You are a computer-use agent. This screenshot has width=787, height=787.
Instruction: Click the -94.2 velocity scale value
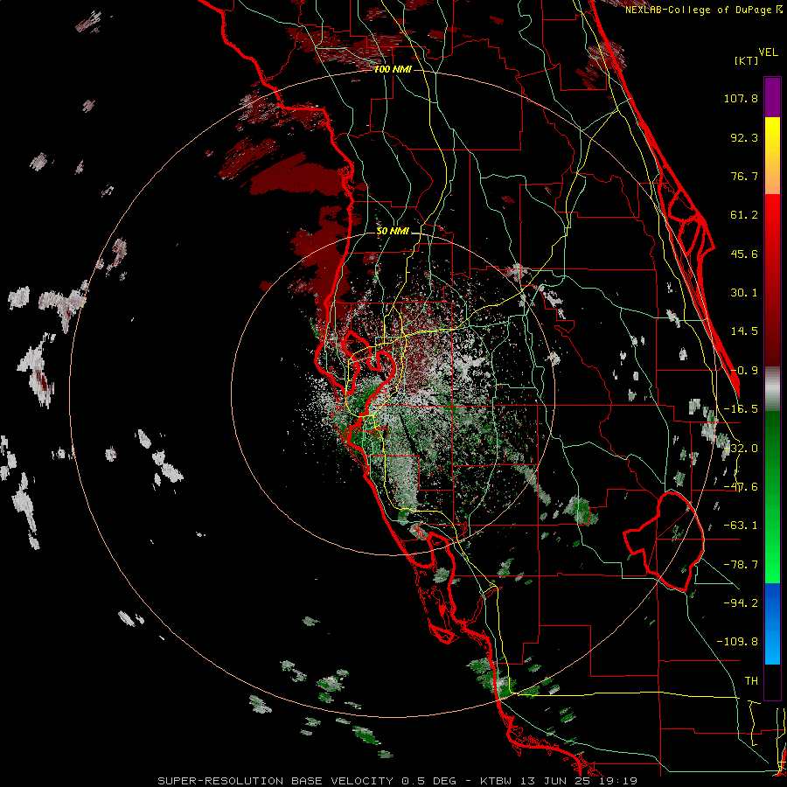(741, 602)
